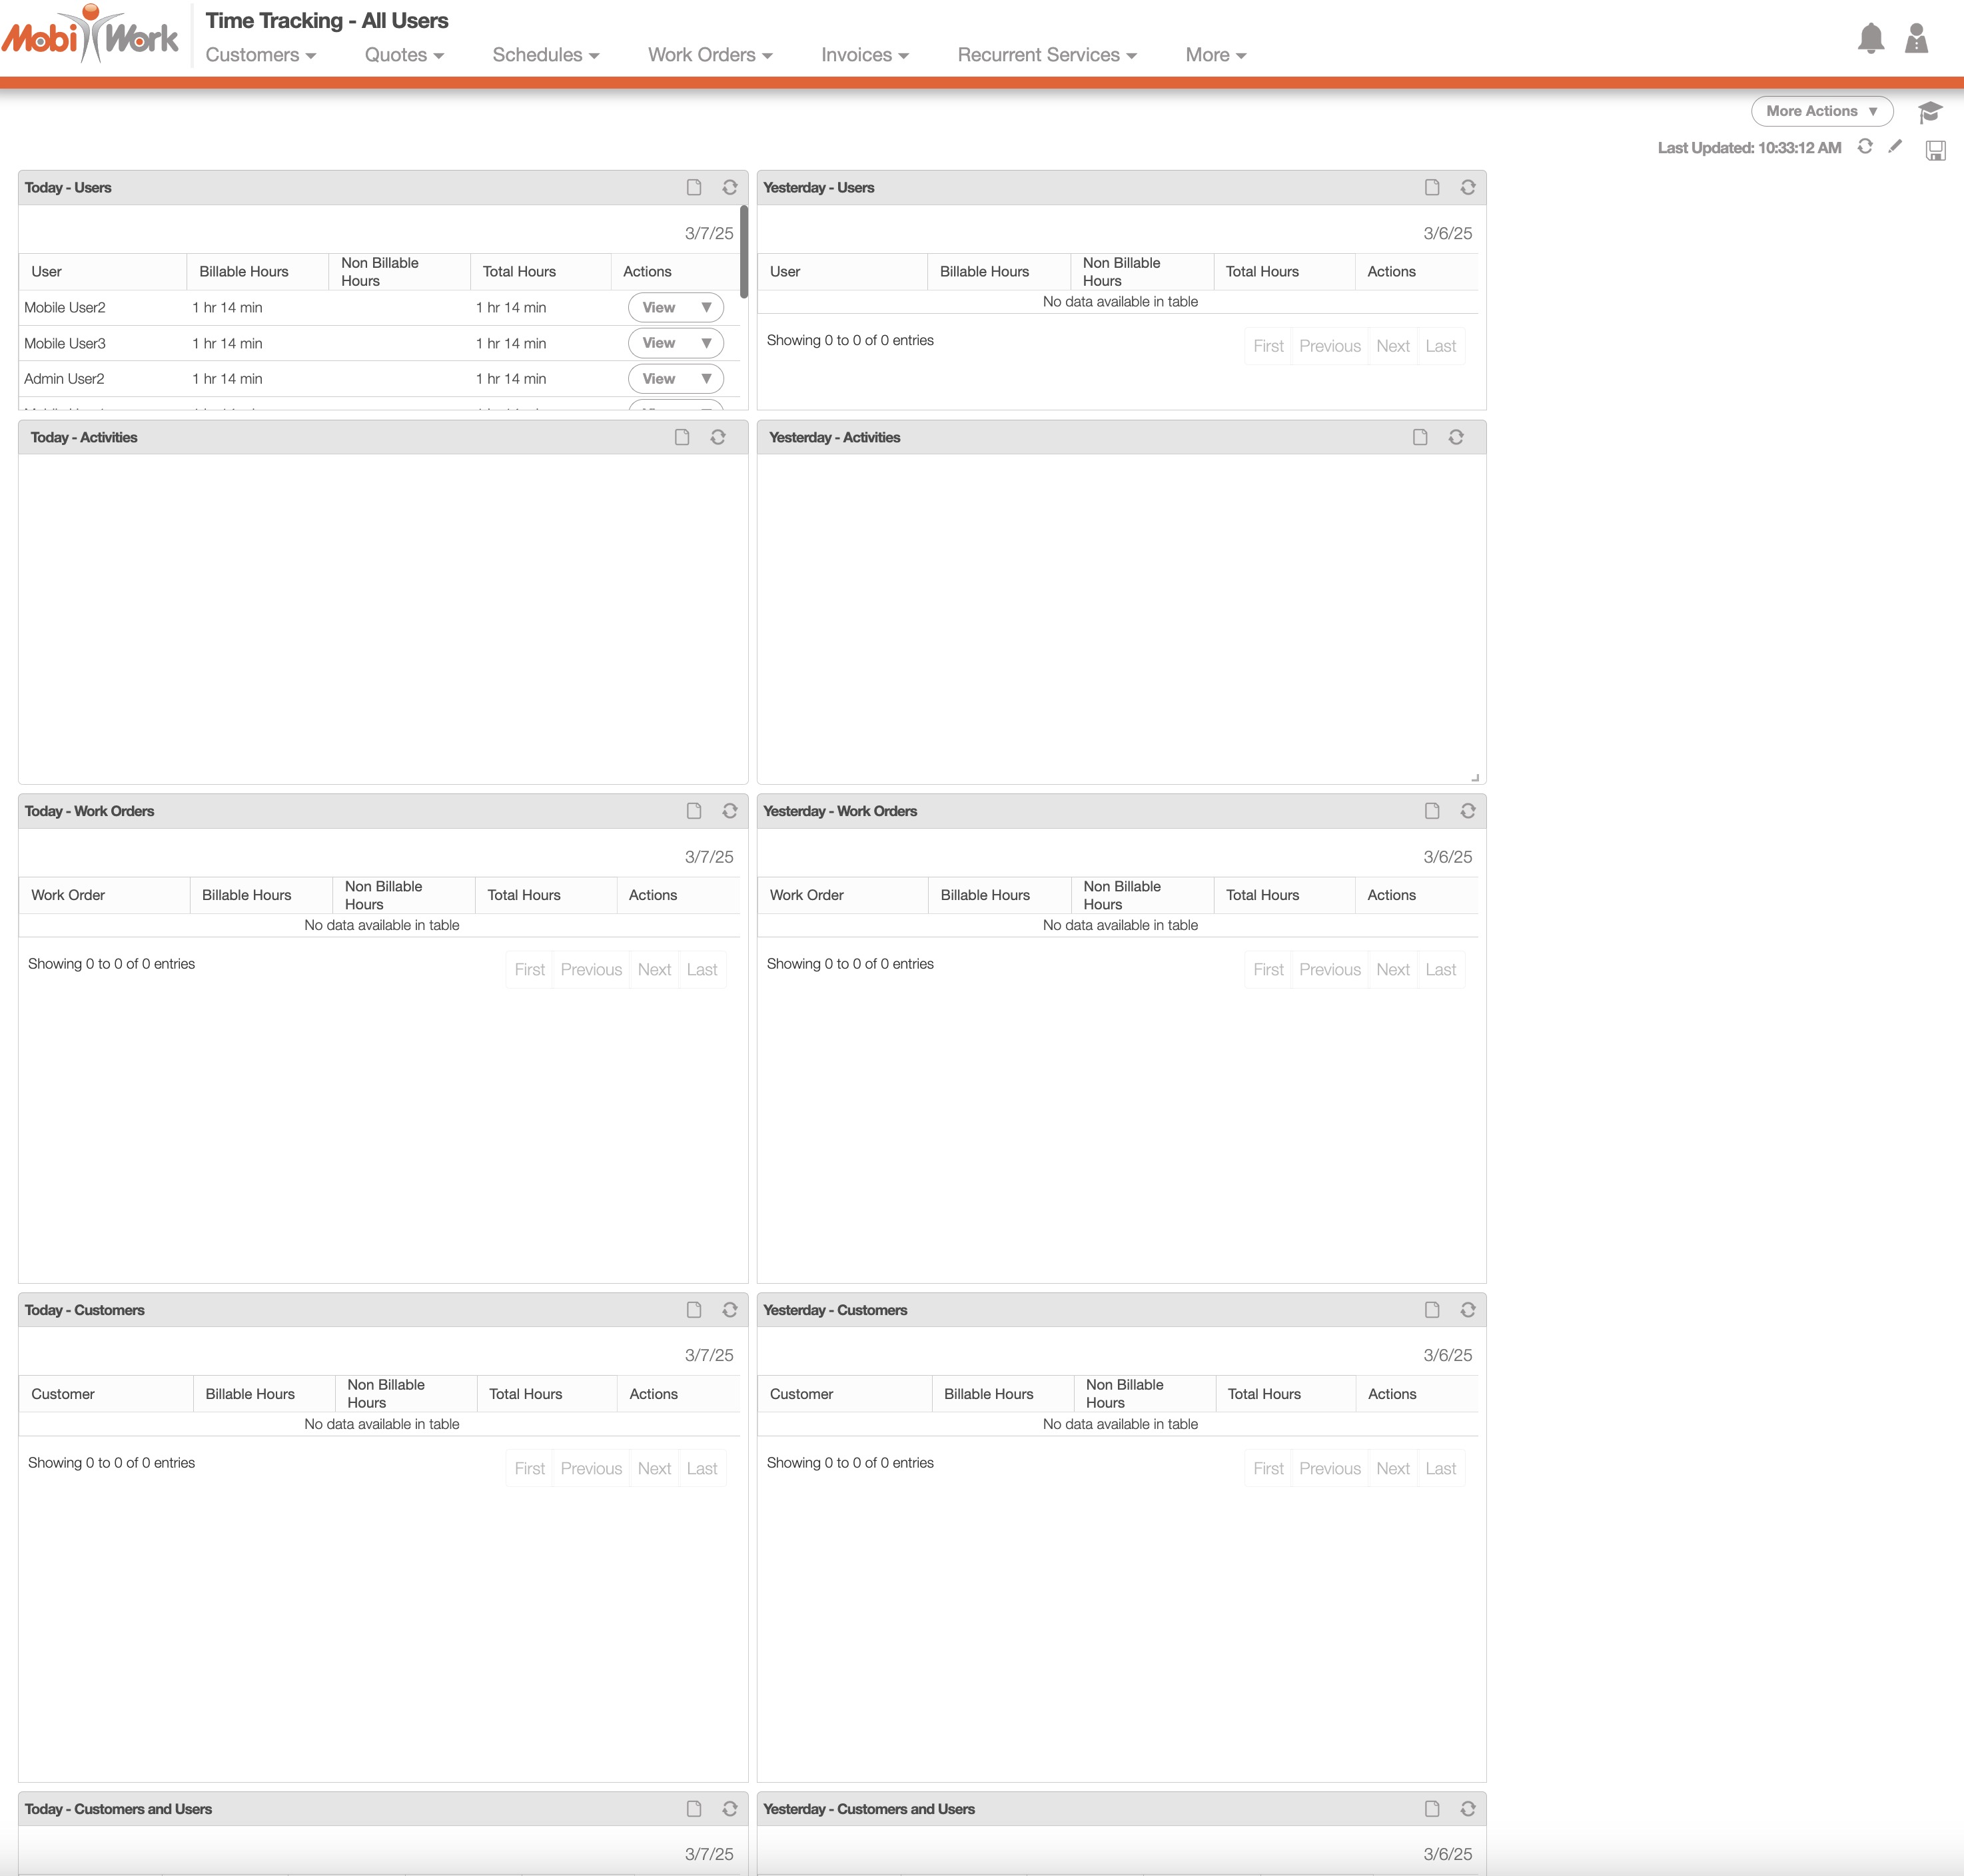Open the Work Orders menu
The height and width of the screenshot is (1876, 1964).
[x=709, y=55]
